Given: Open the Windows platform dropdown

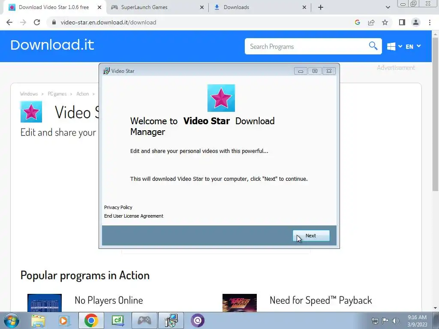Looking at the screenshot, I should (x=394, y=46).
